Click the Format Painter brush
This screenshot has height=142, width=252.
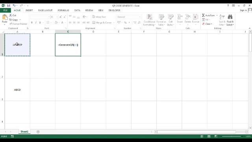[x=18, y=24]
